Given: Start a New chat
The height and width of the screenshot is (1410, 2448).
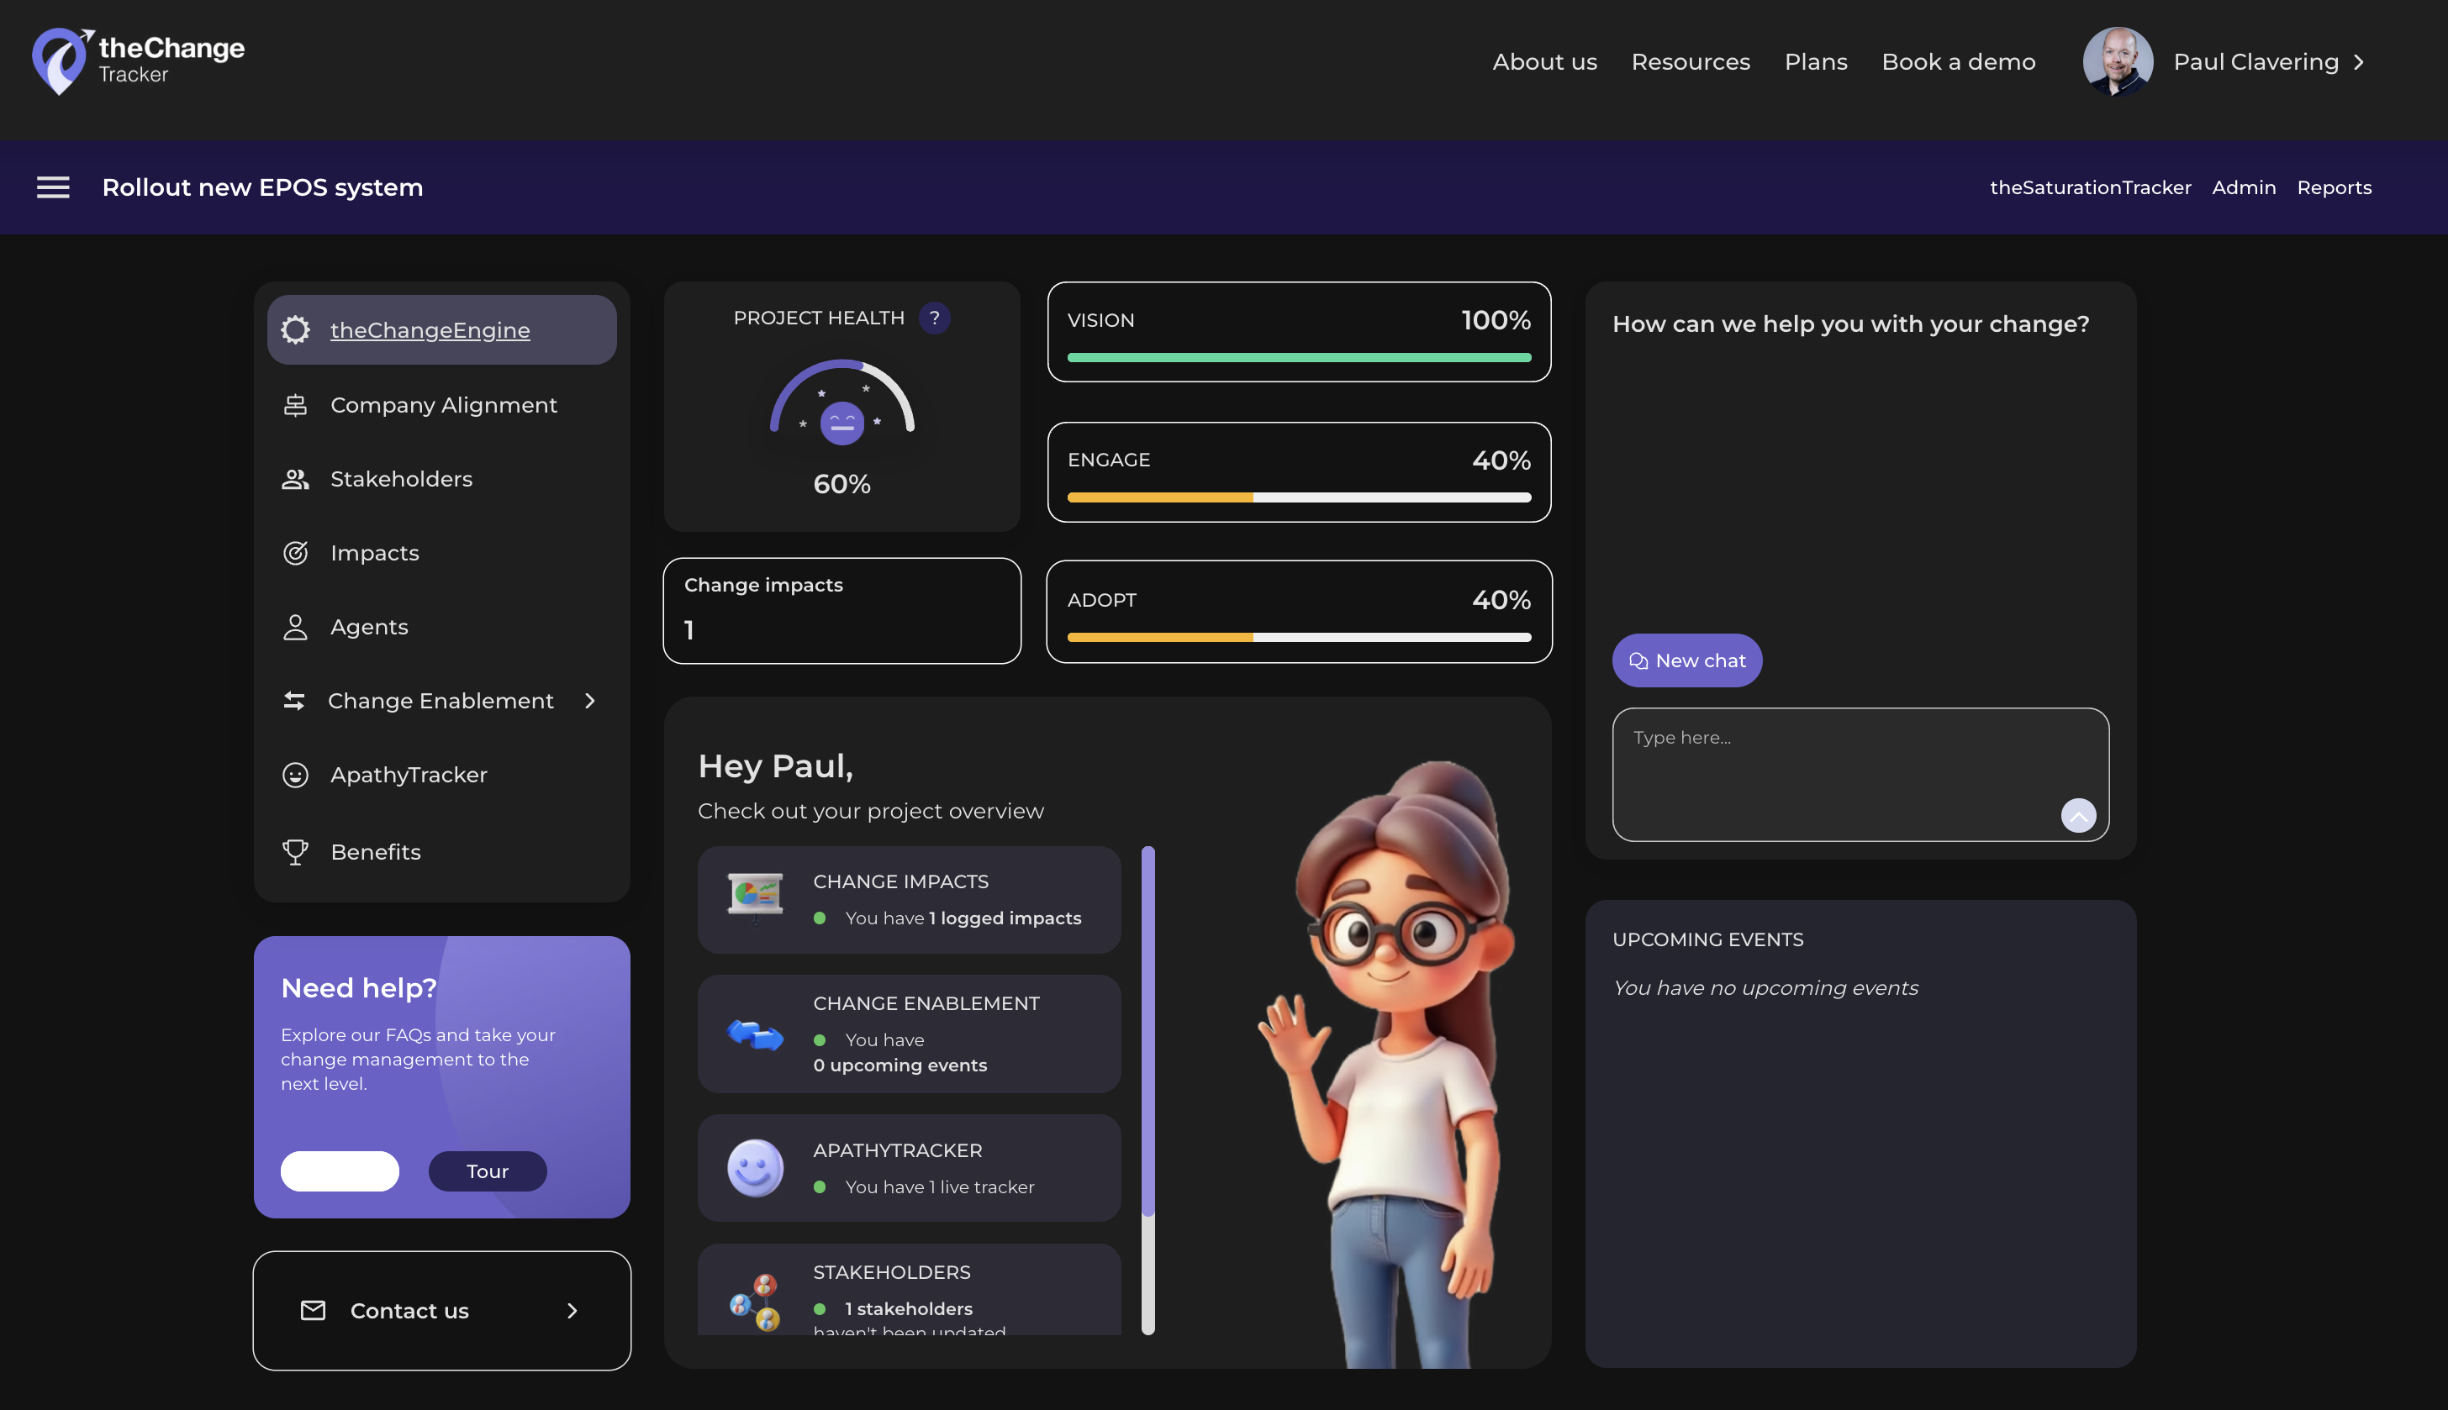Looking at the screenshot, I should coord(1686,660).
